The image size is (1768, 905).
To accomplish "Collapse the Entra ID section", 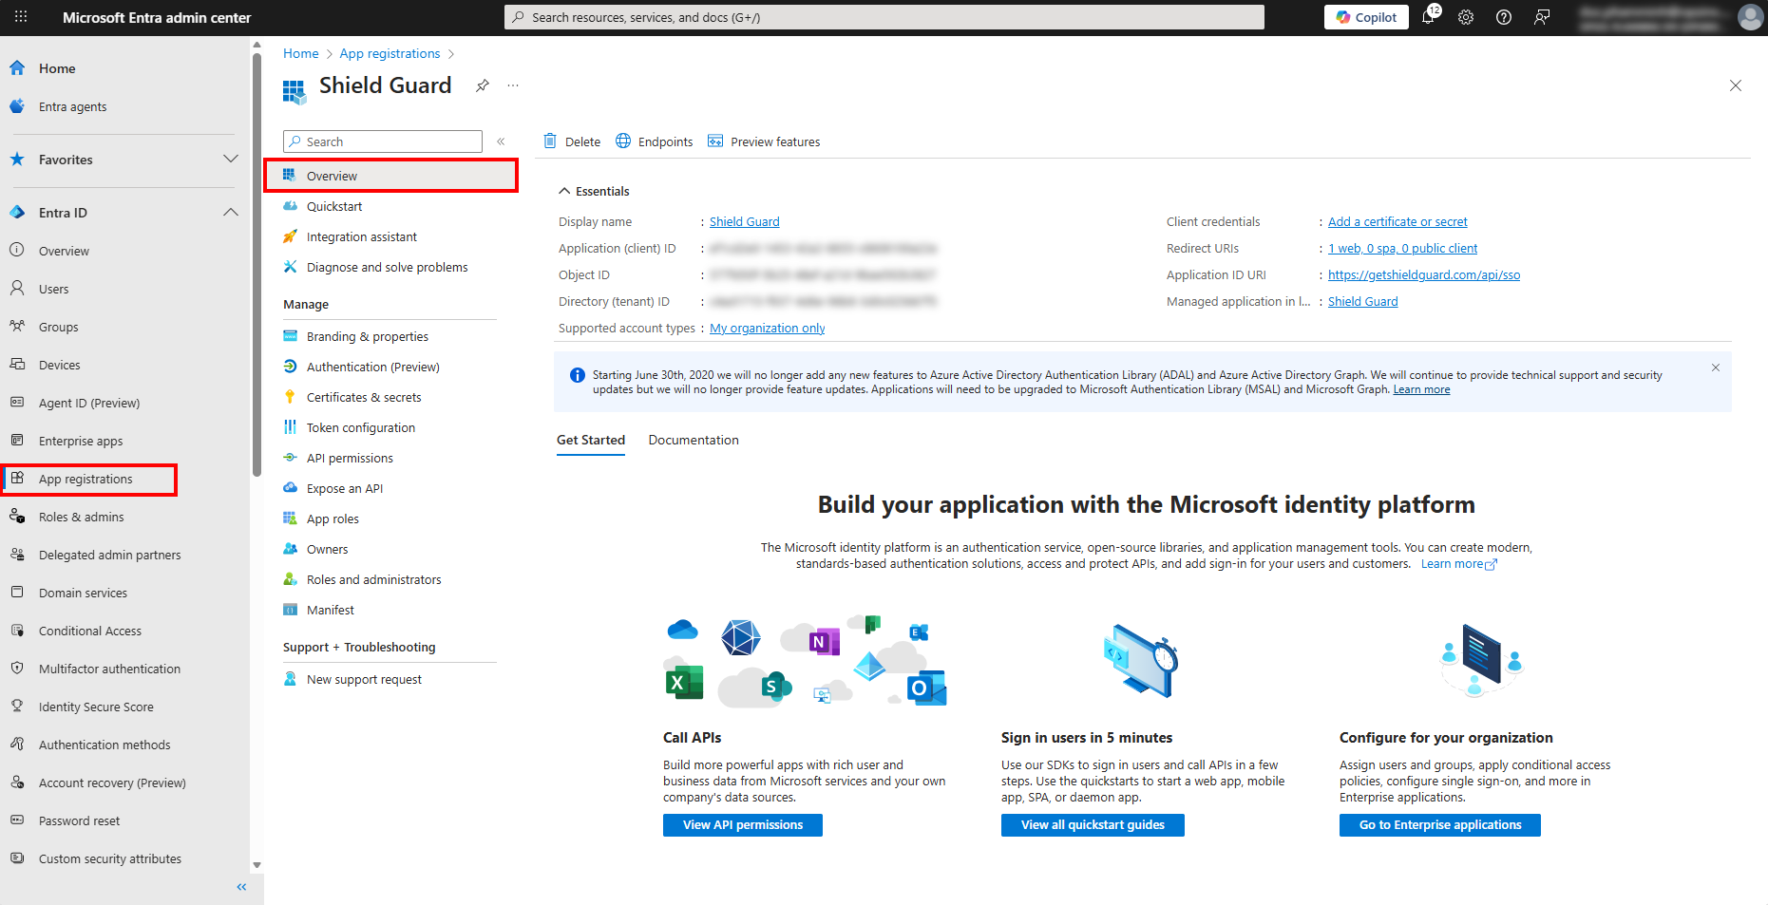I will click(x=230, y=212).
